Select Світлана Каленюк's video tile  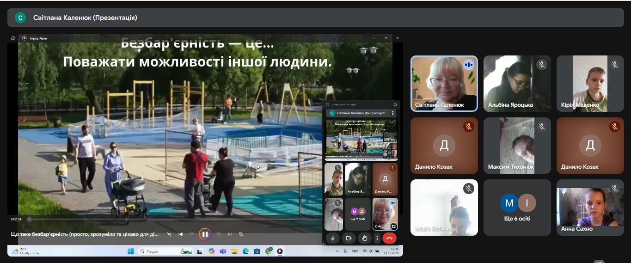[444, 84]
